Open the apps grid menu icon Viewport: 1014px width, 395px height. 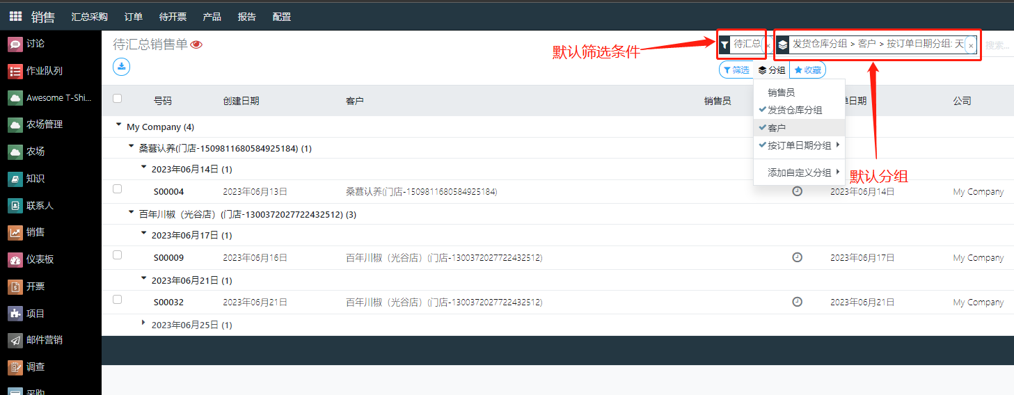tap(15, 17)
